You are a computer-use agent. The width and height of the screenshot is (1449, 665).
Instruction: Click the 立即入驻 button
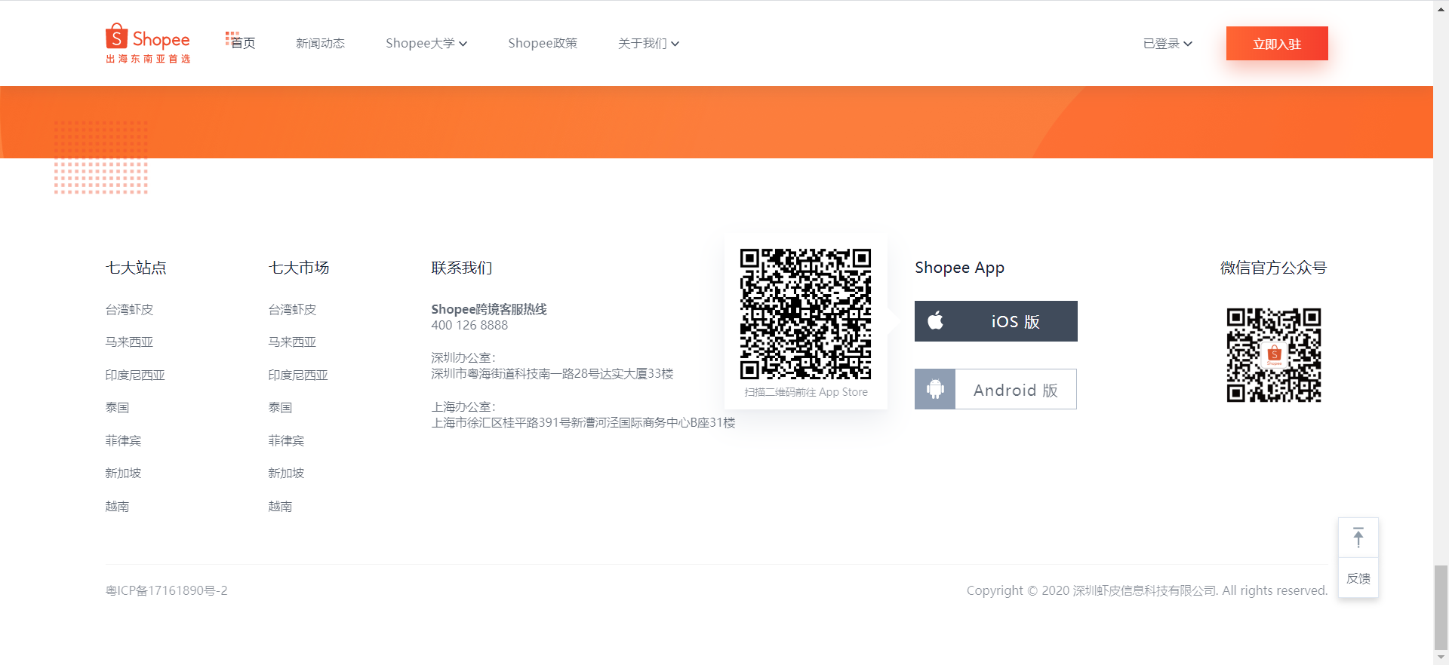pos(1277,44)
